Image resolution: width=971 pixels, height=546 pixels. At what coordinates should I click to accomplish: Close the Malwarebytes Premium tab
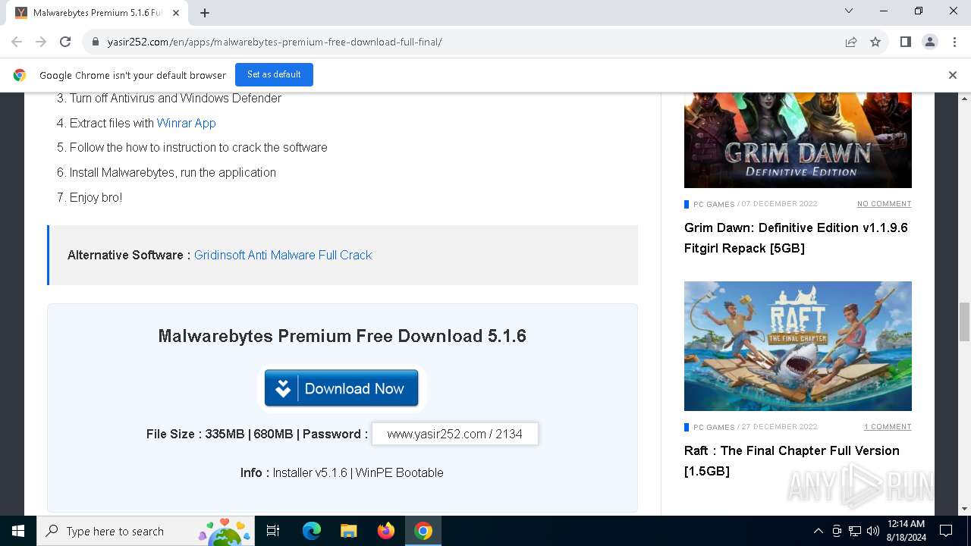click(176, 13)
